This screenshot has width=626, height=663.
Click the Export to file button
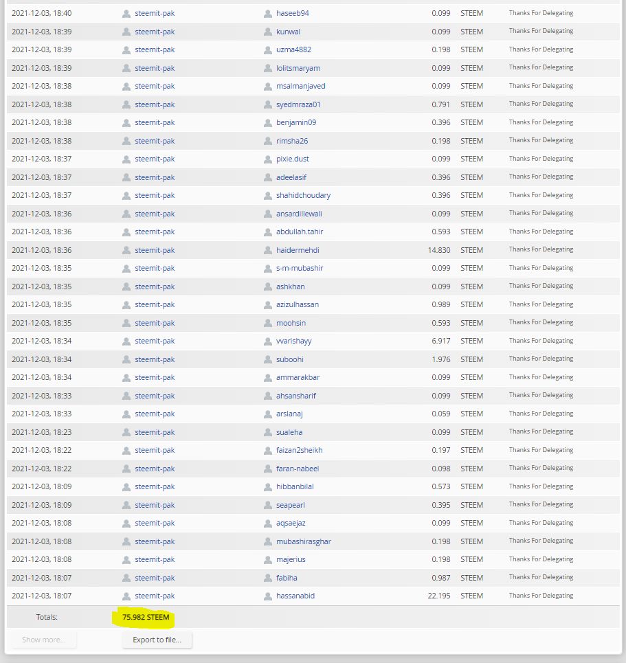coord(157,640)
